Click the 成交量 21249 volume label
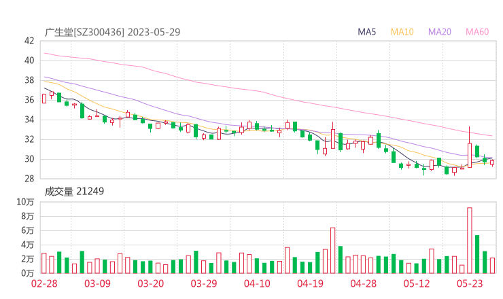This screenshot has width=503, height=299. pos(74,192)
